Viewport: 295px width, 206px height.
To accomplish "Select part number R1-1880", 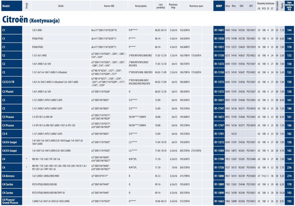I will 219,176.
